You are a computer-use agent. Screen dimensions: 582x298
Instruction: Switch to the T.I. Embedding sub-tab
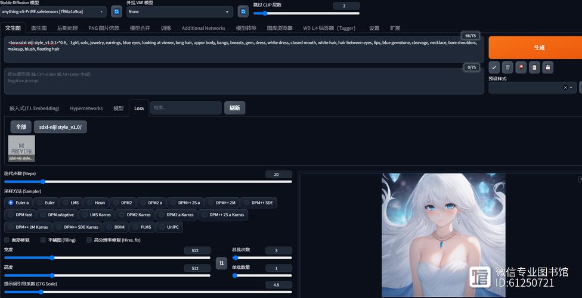click(34, 108)
